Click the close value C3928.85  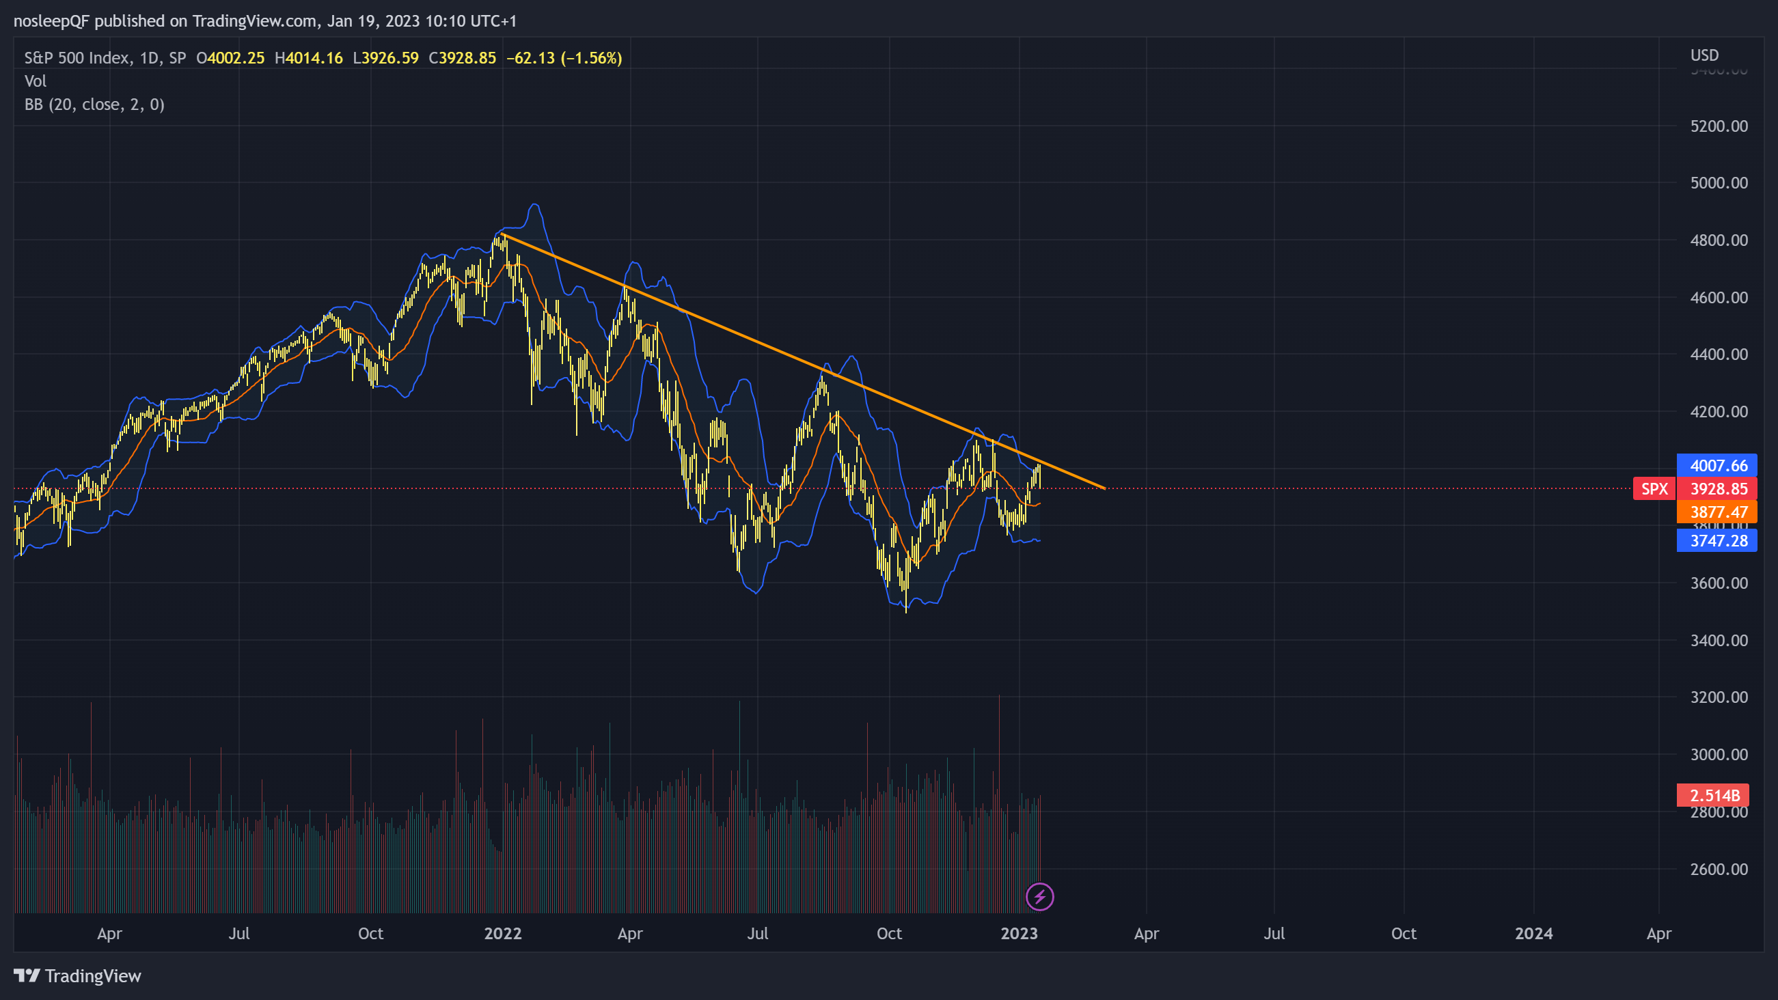(463, 58)
